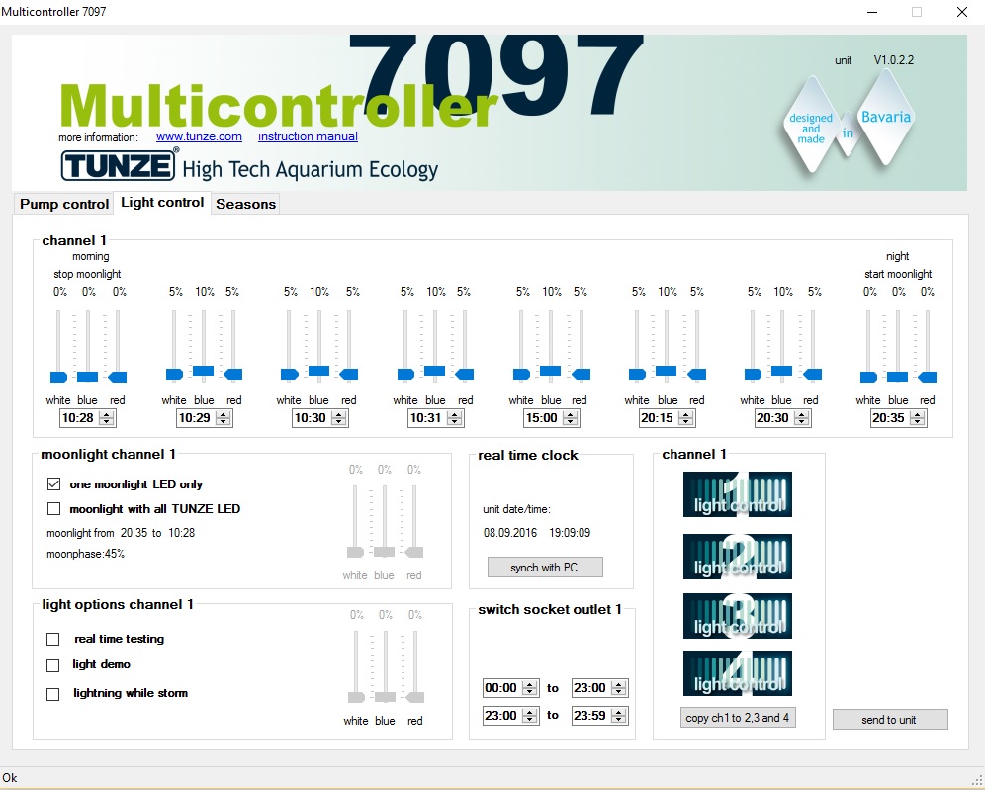Click the 'synch with PC' button
This screenshot has width=985, height=790.
click(x=545, y=568)
